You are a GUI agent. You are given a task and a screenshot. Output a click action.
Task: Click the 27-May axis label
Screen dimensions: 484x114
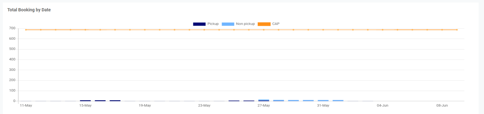(x=264, y=105)
